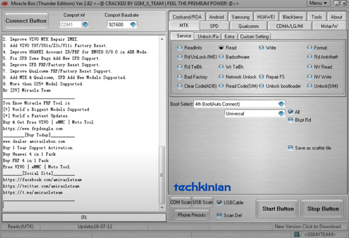Screen dimensions: 349x238
Task: Switch to the Tools tab
Action: pyautogui.click(x=317, y=17)
